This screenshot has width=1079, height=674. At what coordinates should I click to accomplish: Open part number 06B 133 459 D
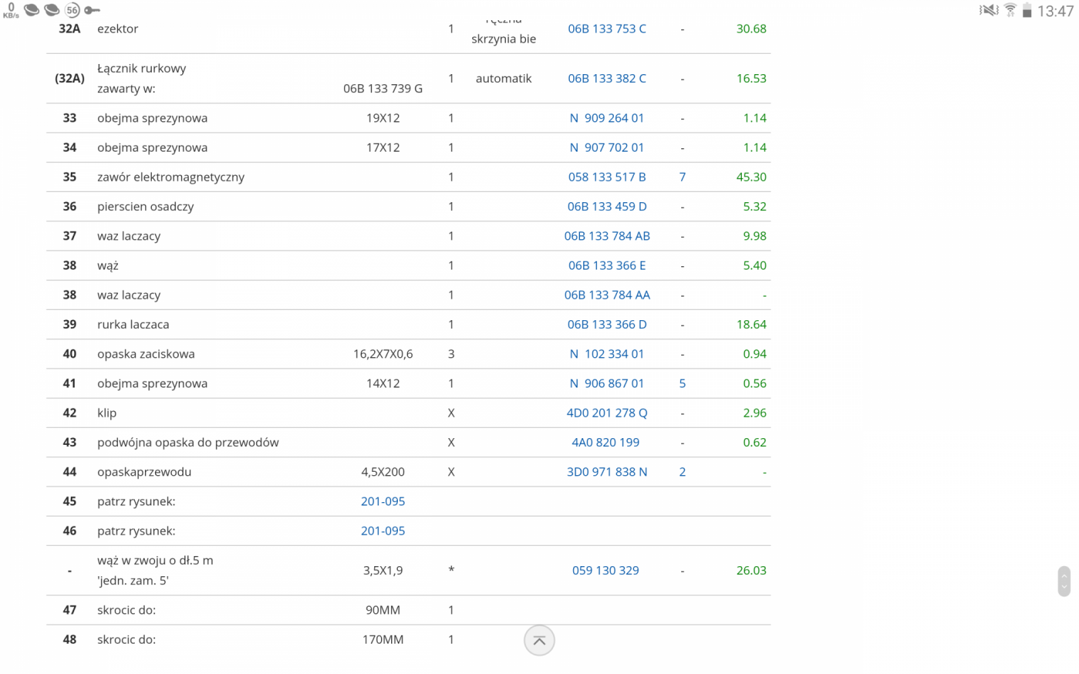[607, 207]
